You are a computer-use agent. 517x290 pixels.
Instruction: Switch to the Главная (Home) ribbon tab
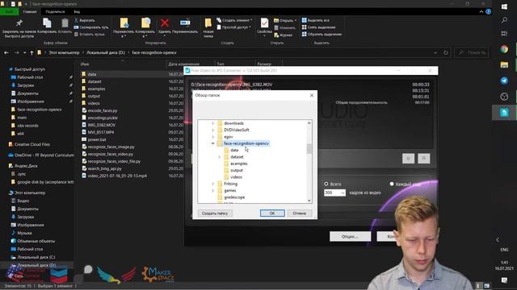(x=30, y=12)
